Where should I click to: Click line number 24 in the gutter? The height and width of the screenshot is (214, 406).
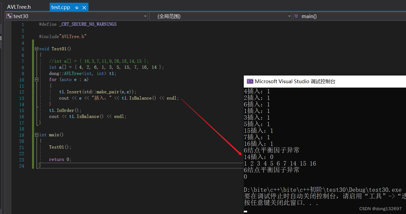[22, 166]
